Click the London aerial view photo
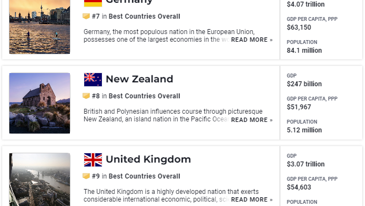This screenshot has width=365, height=206. pos(40,180)
